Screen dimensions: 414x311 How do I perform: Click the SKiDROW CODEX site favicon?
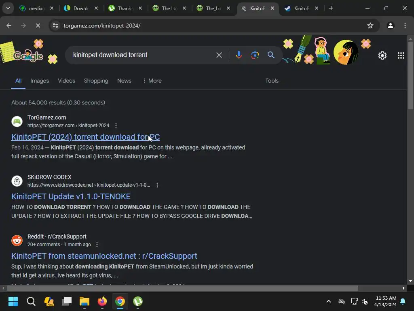[17, 181]
